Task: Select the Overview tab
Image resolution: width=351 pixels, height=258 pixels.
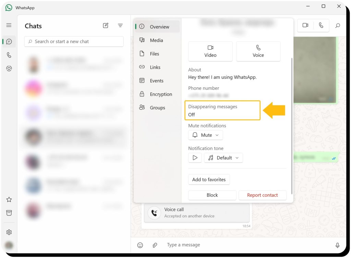Action: point(157,27)
